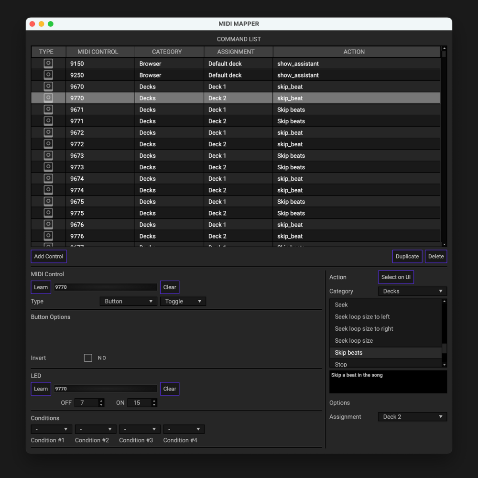This screenshot has height=478, width=478.
Task: Increase the LED OFF value stepper
Action: [101, 401]
